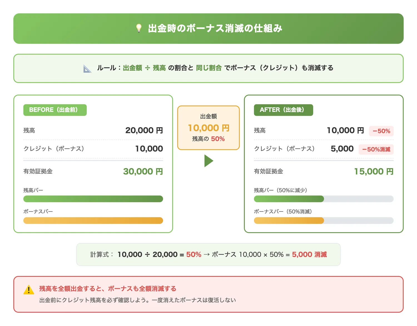This screenshot has height=326, width=417.
Task: Click the yellow warning triangle icon
Action: 29,290
